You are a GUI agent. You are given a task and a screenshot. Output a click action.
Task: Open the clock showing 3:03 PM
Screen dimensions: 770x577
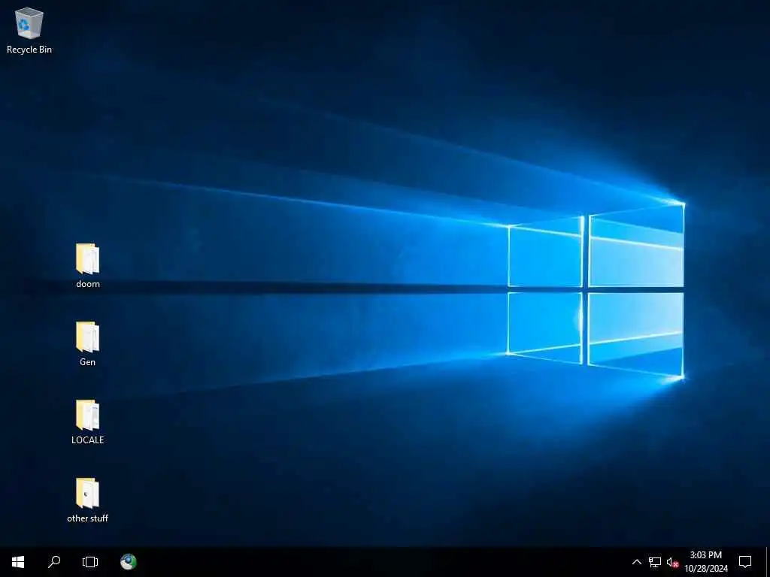[705, 562]
